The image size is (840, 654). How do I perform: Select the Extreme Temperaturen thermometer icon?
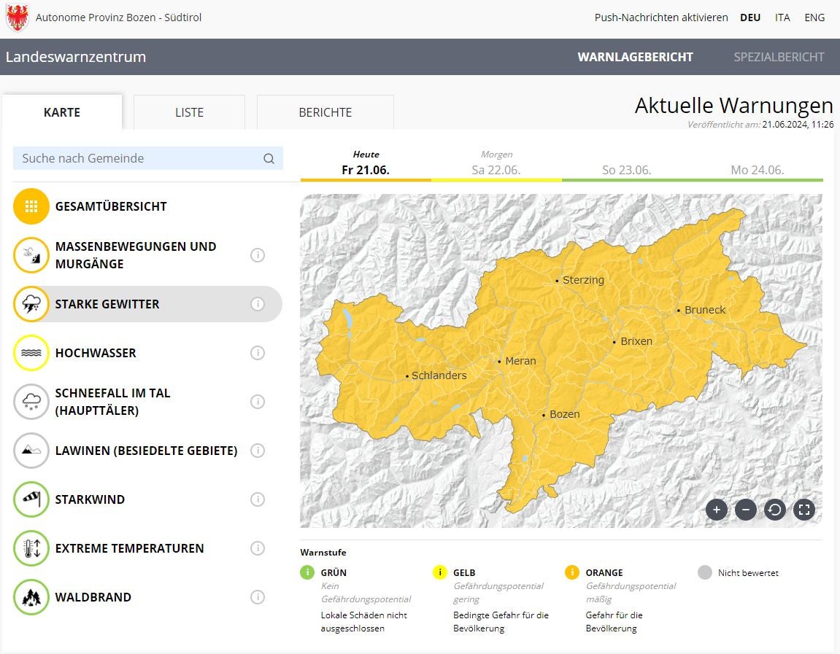31,548
